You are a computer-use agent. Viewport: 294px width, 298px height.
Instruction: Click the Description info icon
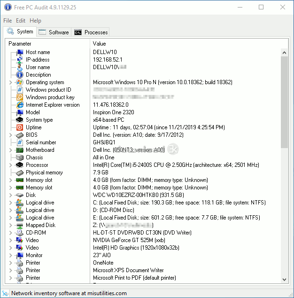pyautogui.click(x=20, y=75)
